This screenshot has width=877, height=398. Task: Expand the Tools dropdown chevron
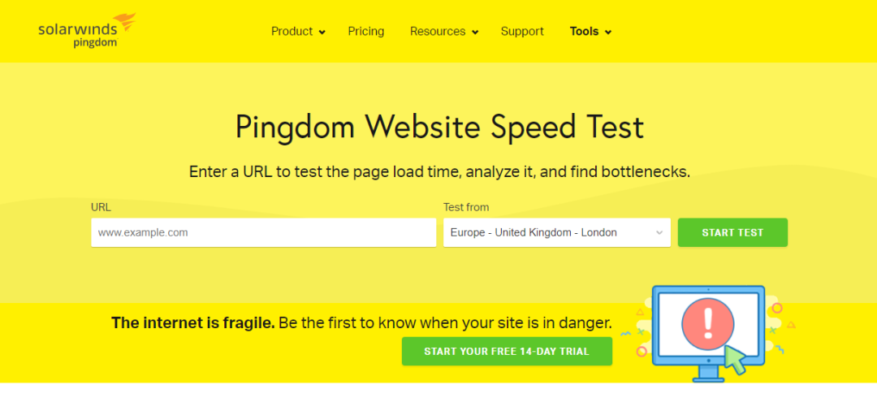tap(608, 32)
